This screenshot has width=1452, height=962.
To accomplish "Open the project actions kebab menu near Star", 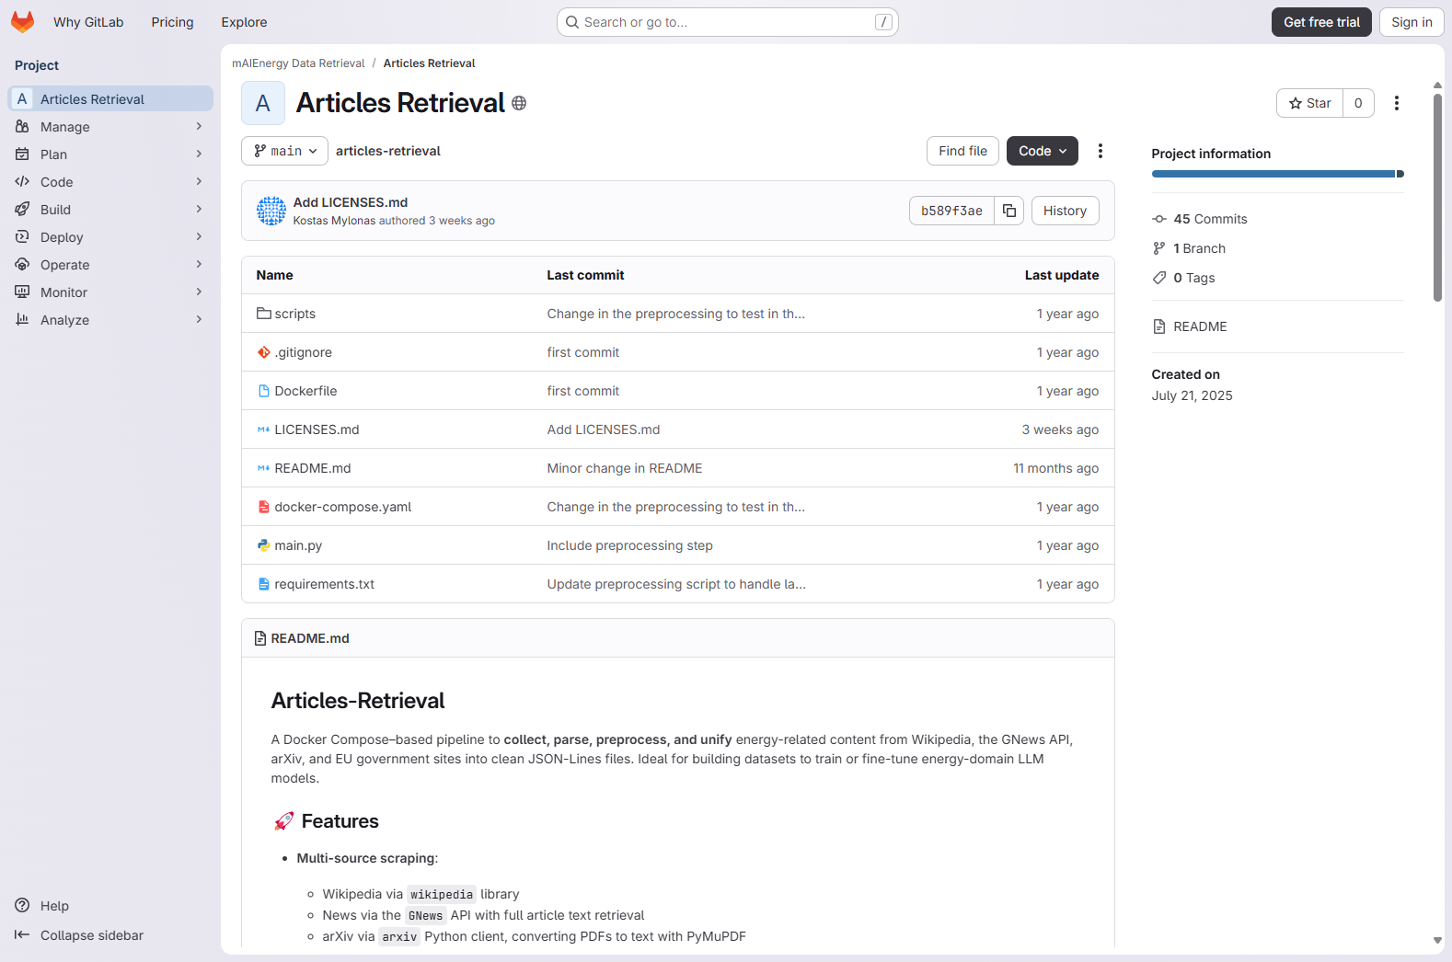I will pos(1397,103).
